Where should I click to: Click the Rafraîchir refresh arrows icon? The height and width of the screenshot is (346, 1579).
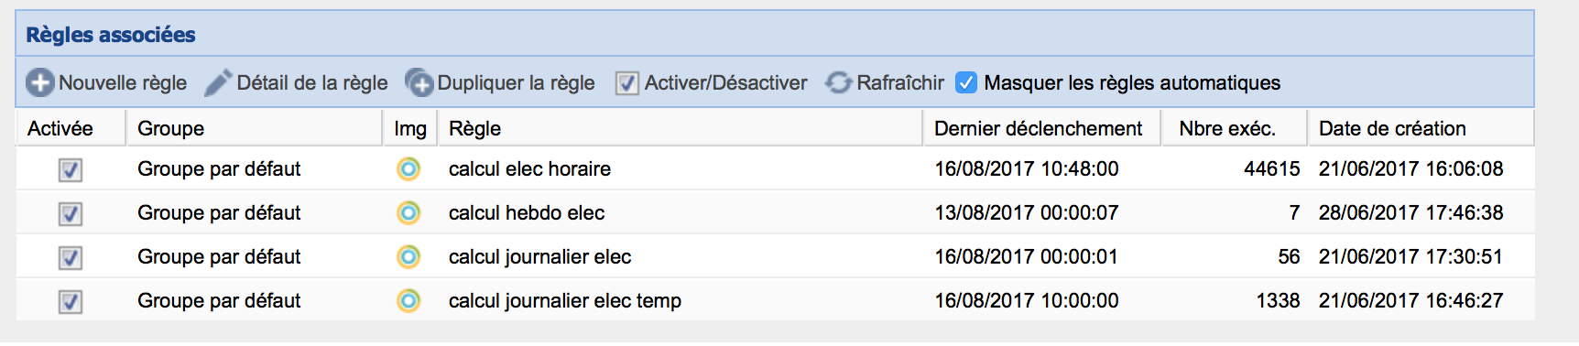838,83
